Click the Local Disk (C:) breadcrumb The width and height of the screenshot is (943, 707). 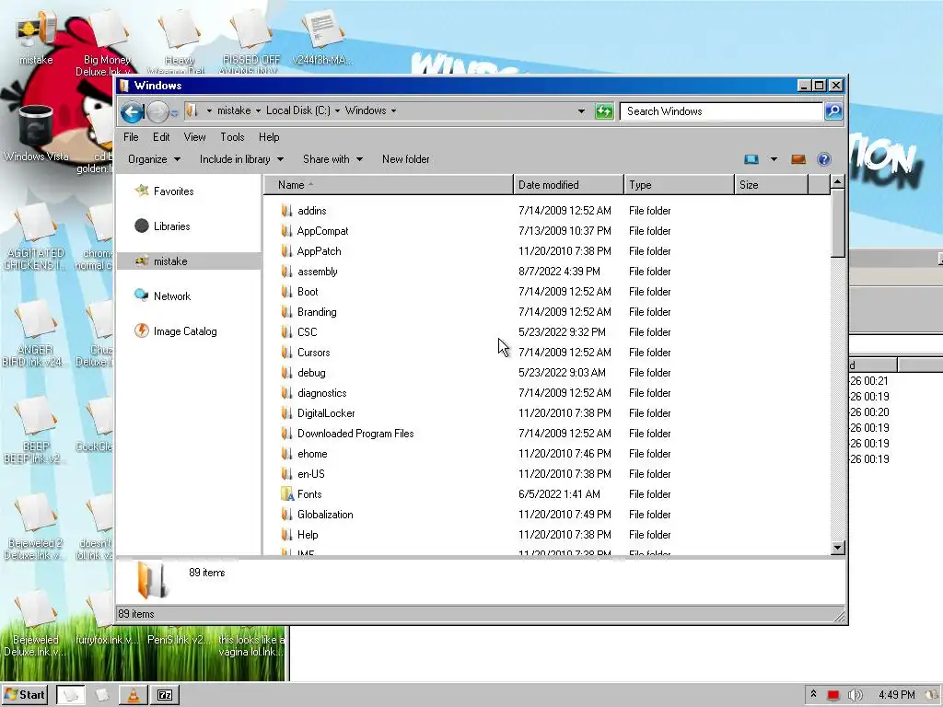(x=298, y=110)
